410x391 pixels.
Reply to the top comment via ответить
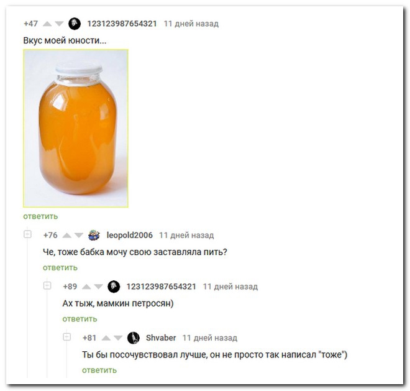point(40,216)
